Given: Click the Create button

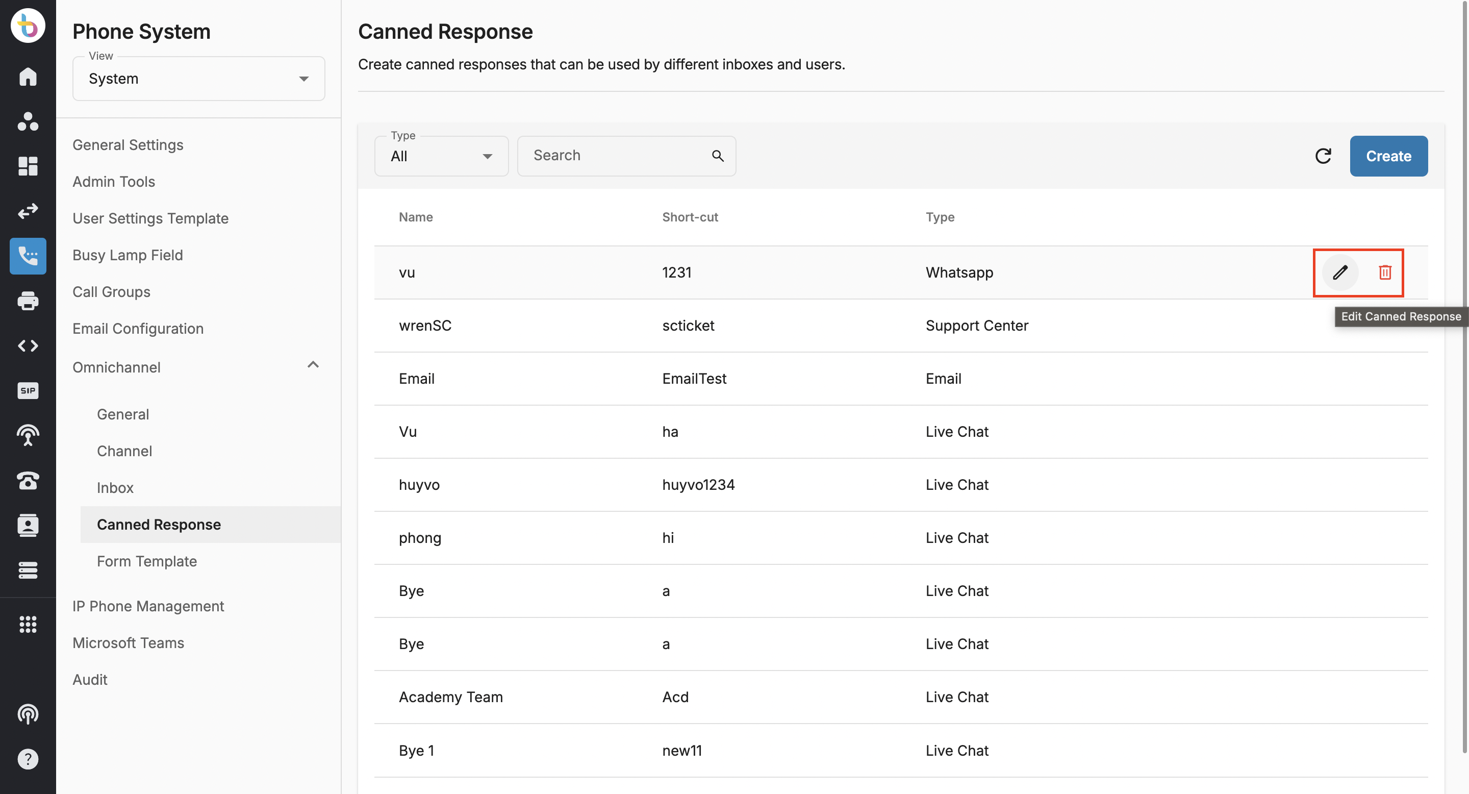Looking at the screenshot, I should tap(1388, 156).
